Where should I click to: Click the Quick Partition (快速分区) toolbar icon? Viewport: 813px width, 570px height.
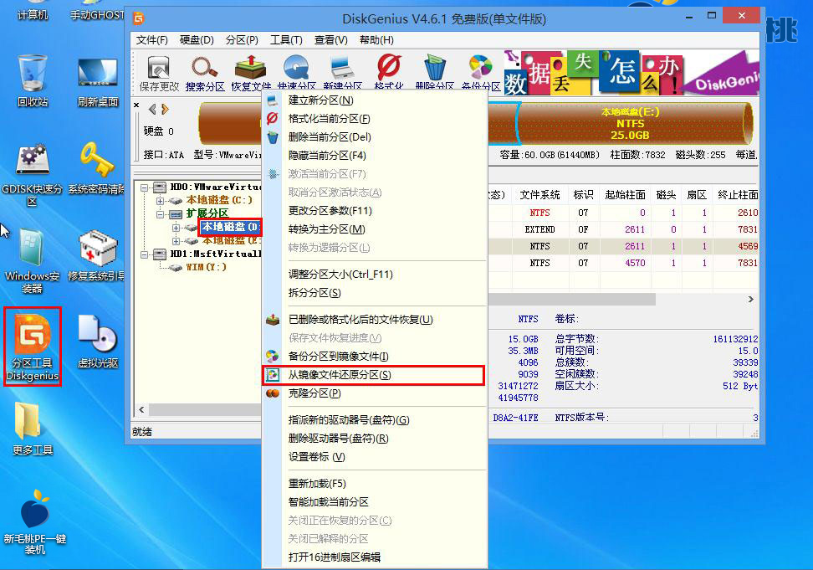tap(297, 74)
